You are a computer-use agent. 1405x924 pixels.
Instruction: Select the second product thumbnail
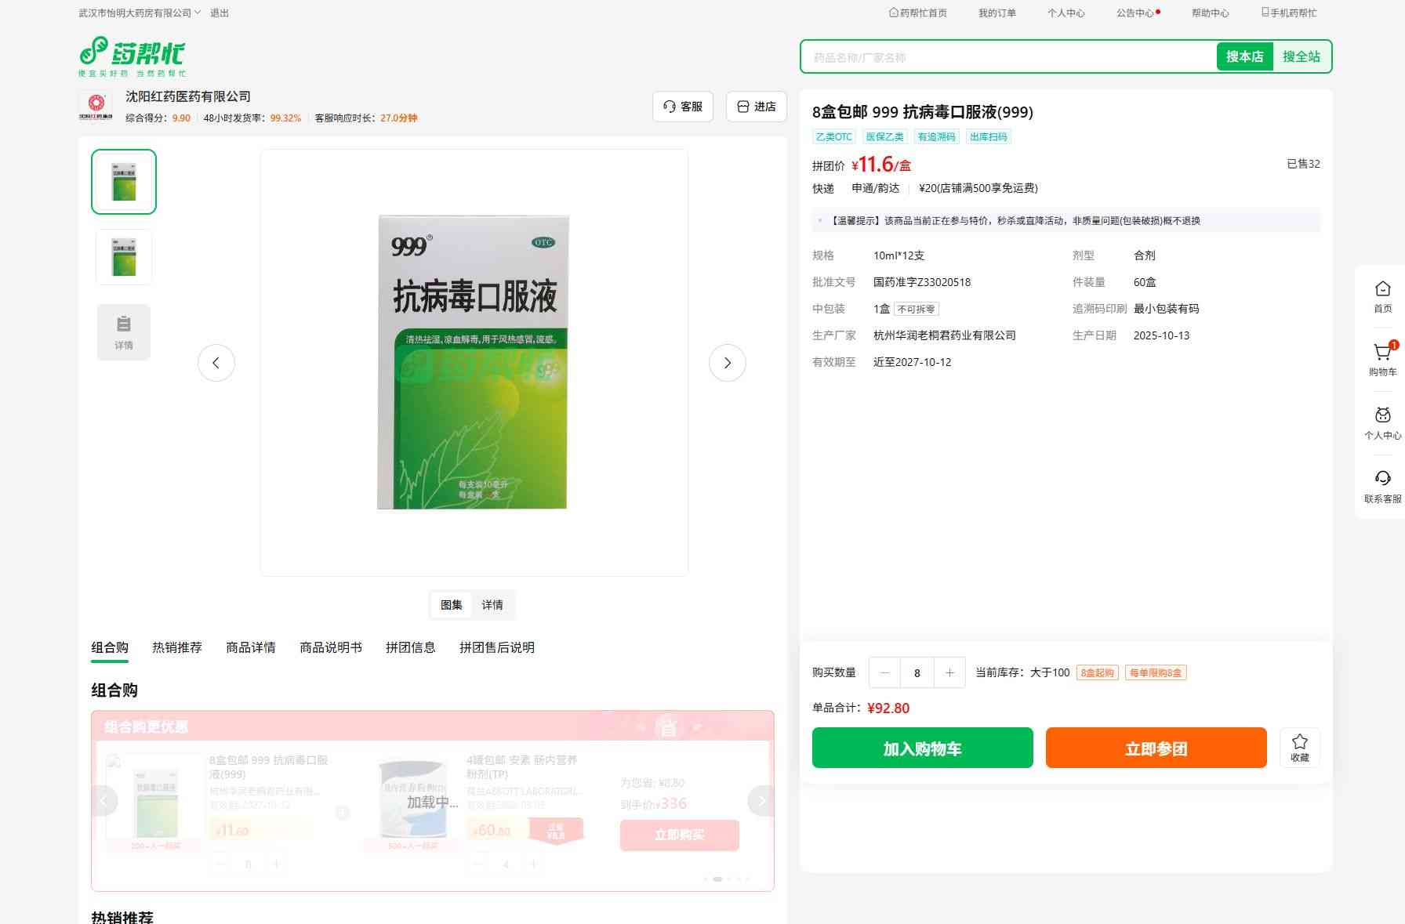tap(124, 257)
